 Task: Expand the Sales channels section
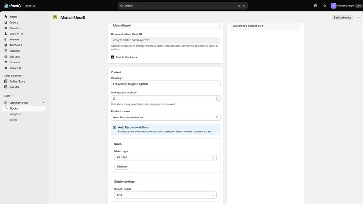14,76
